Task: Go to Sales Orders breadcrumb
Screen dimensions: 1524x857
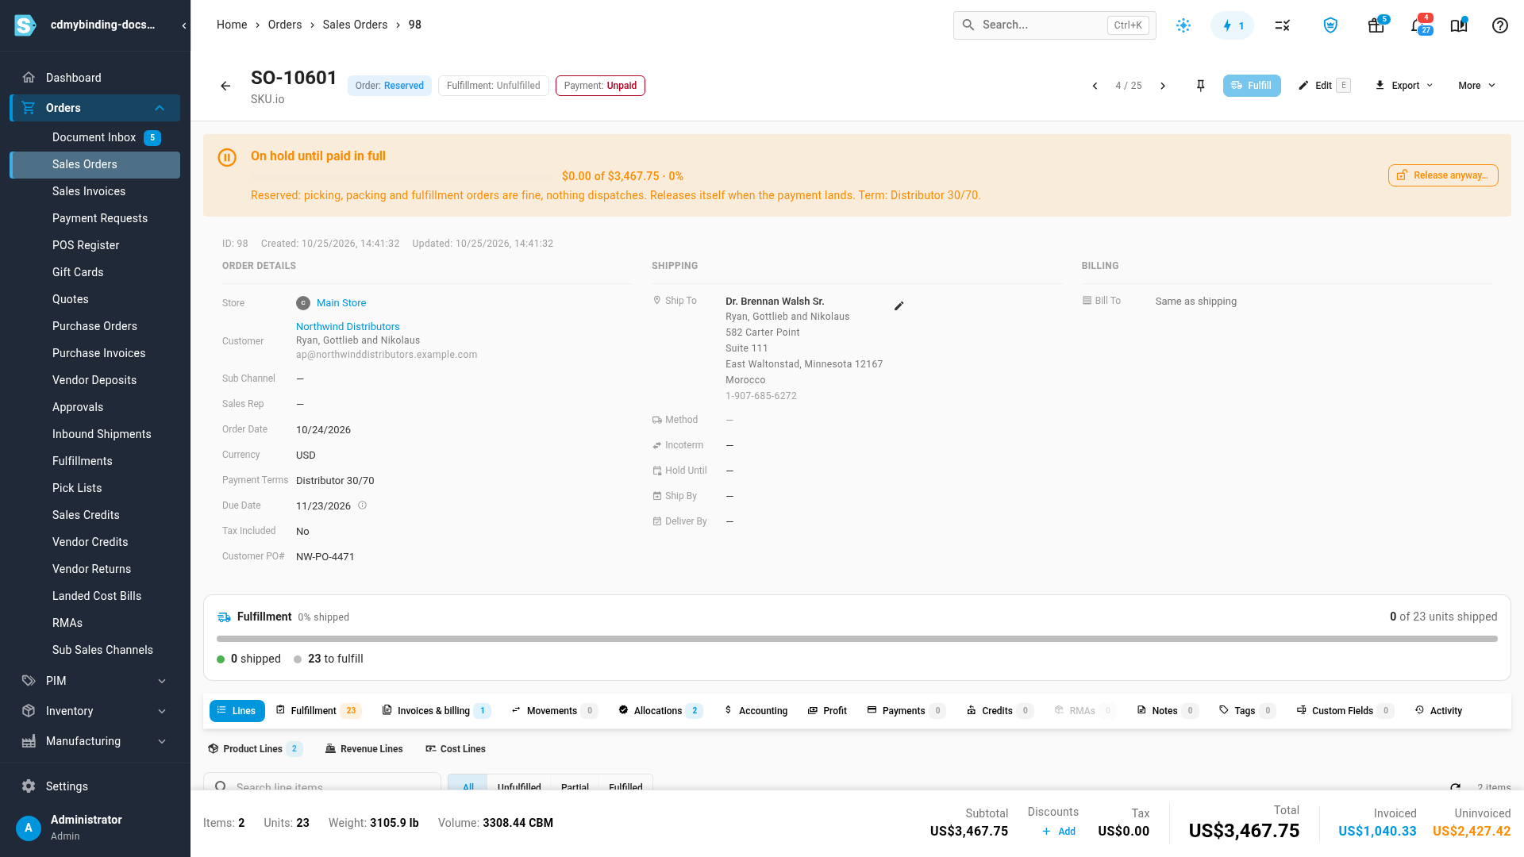Action: (355, 25)
